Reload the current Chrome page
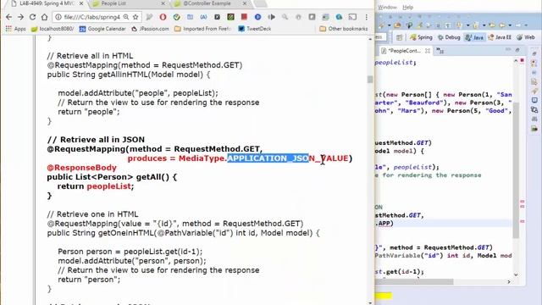This screenshot has height=305, width=542. point(32,17)
